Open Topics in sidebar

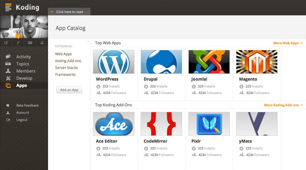pyautogui.click(x=23, y=64)
